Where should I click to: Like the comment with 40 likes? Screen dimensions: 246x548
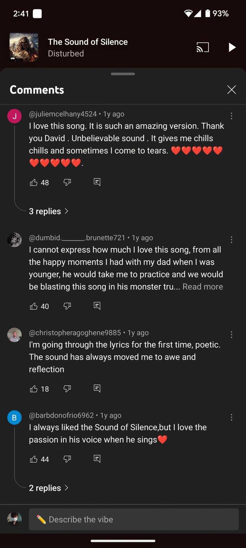click(34, 306)
